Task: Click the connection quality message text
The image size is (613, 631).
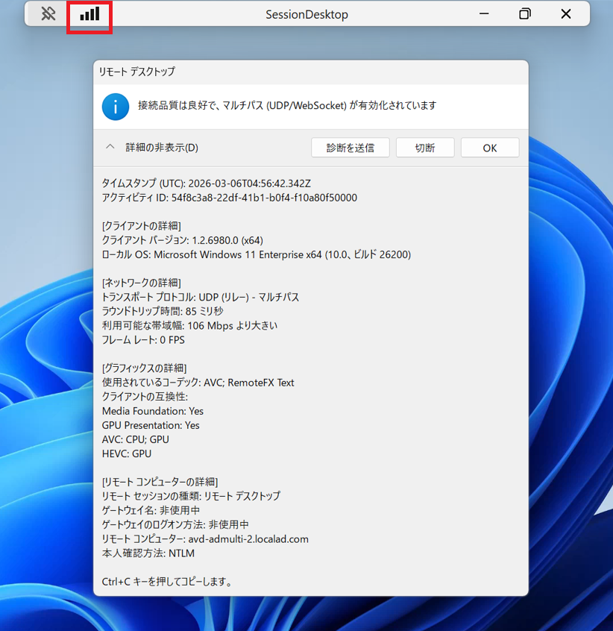Action: click(287, 106)
